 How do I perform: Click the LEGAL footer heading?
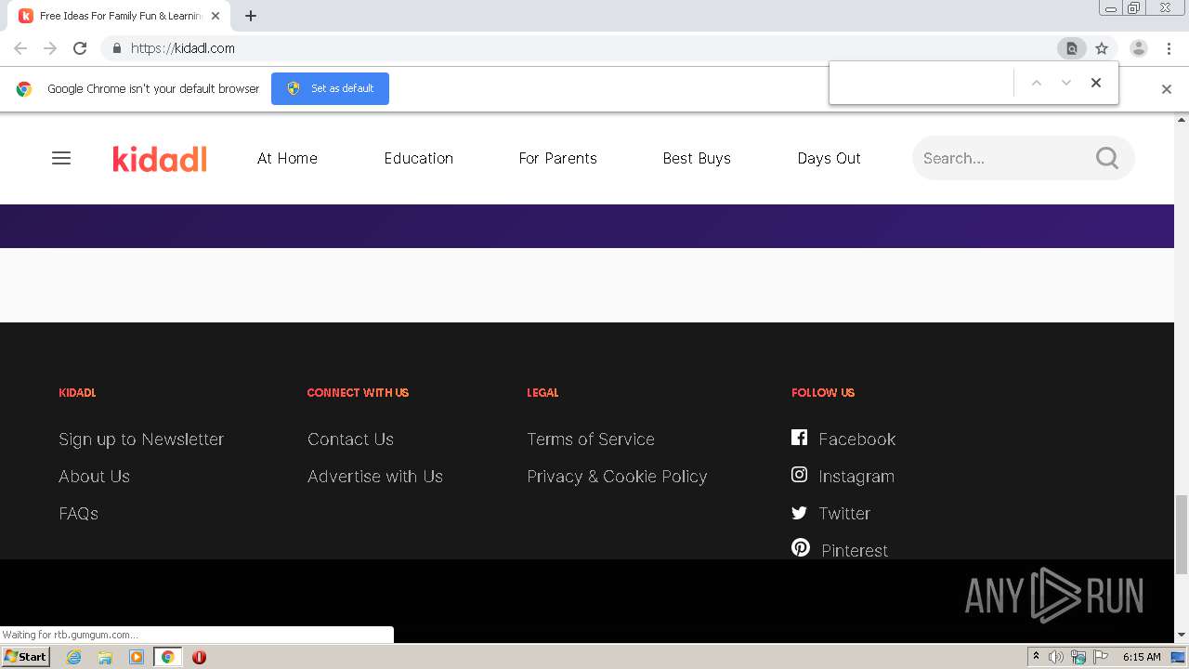pos(542,392)
